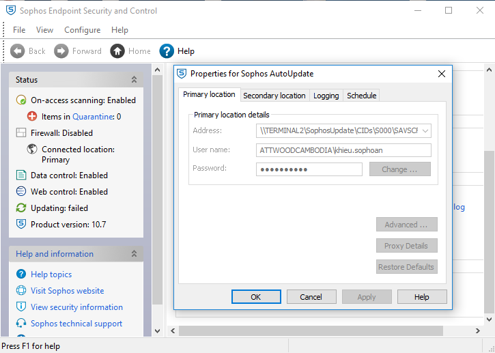This screenshot has width=495, height=353.
Task: Open the View menu
Action: point(44,30)
